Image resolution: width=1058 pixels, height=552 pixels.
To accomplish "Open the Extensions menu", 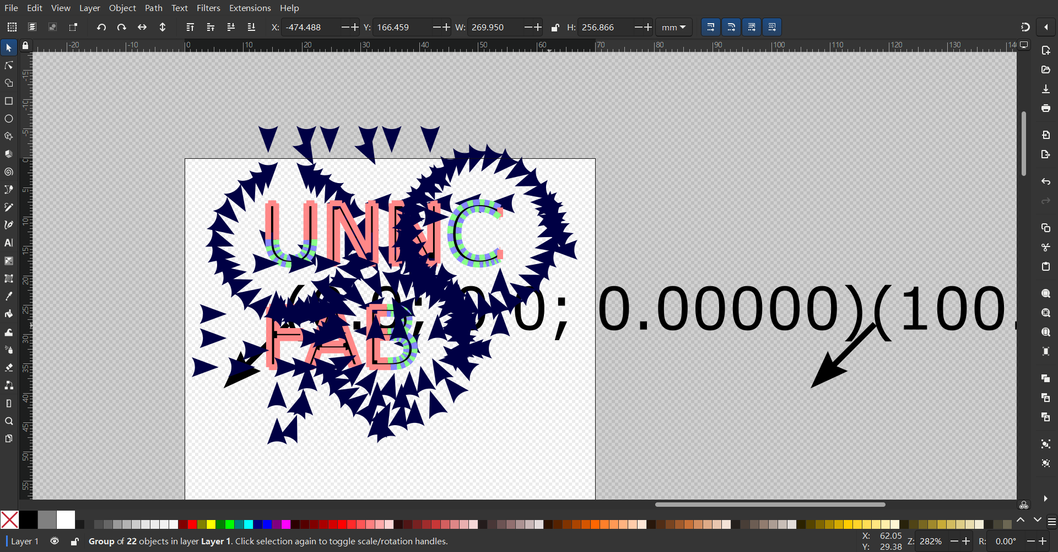I will [250, 8].
